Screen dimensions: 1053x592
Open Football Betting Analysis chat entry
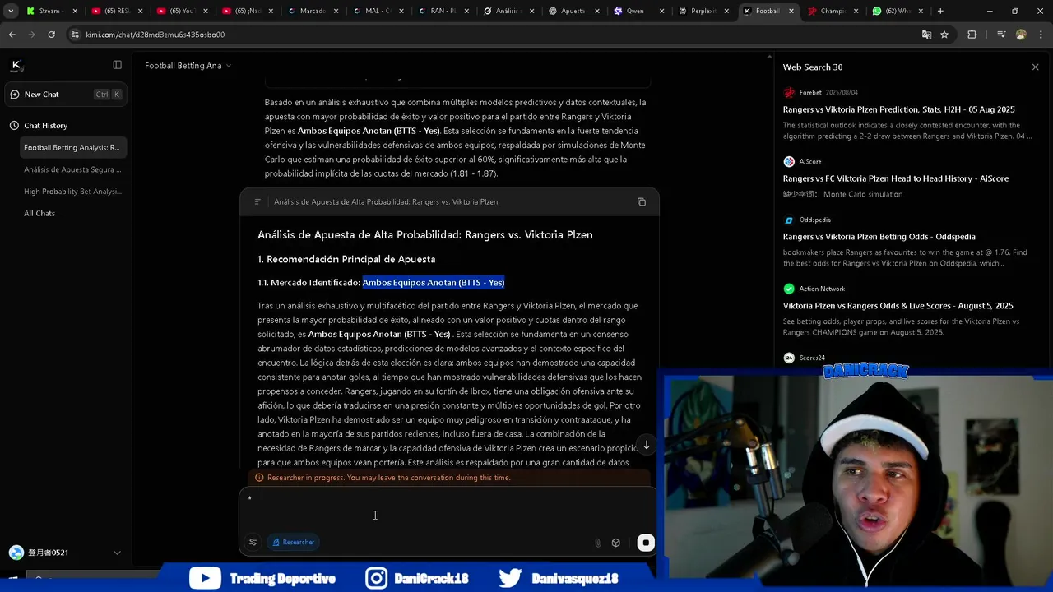pos(72,148)
